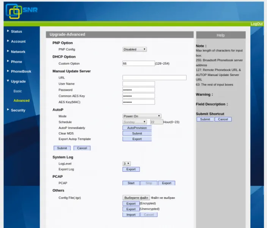Click the AES Key(MAC) field

[138, 102]
